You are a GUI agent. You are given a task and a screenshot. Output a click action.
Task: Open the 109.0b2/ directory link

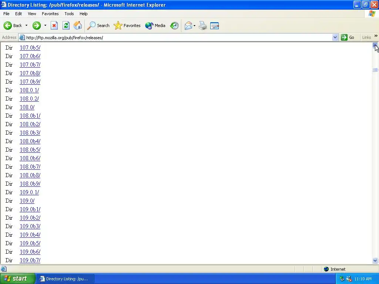point(30,218)
